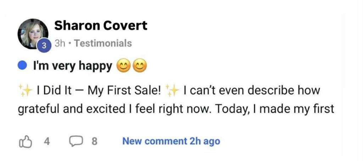Image resolution: width=363 pixels, height=161 pixels.
Task: Click the second smiley emoji in title
Action: [140, 66]
